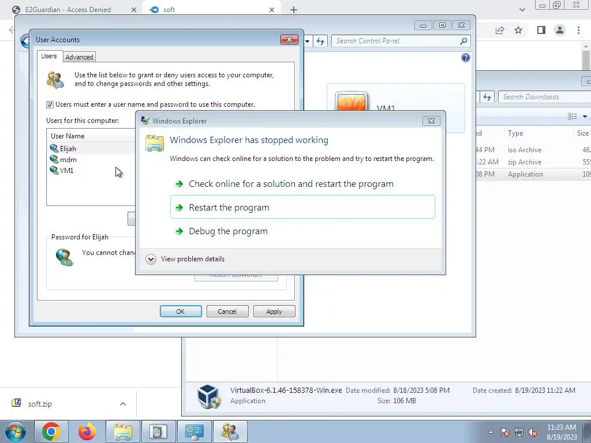Open the view options dropdown arrow in Downloads
Image resolution: width=591 pixels, height=443 pixels.
585,117
